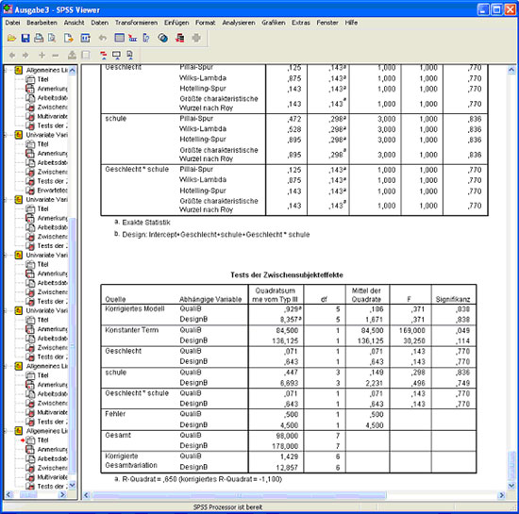Click the Insert Heading icon
519x514 pixels.
pyautogui.click(x=103, y=56)
